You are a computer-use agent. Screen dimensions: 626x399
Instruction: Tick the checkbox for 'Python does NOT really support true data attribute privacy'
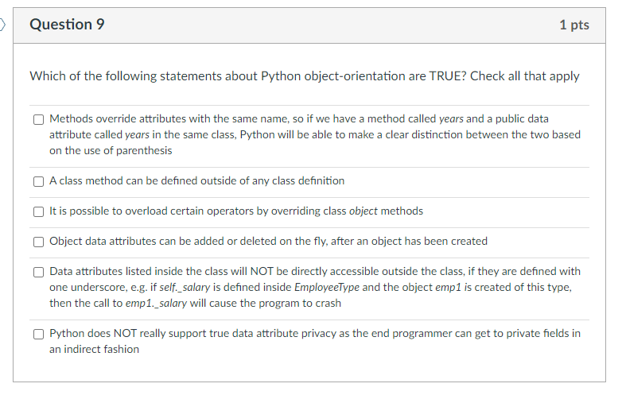[38, 334]
